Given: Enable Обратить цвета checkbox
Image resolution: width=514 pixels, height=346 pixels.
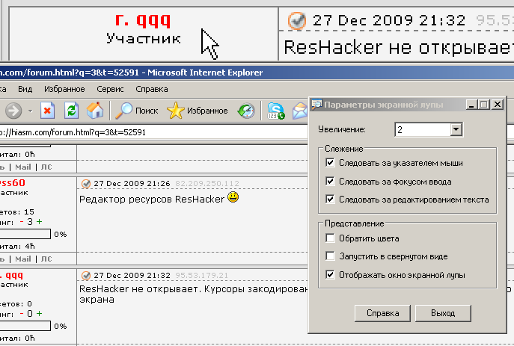Looking at the screenshot, I should (x=331, y=238).
